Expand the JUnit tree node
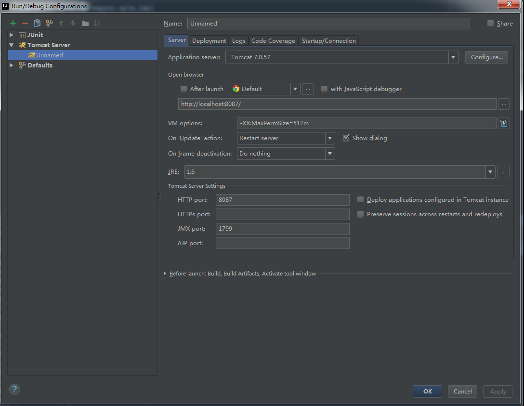 [x=12, y=35]
